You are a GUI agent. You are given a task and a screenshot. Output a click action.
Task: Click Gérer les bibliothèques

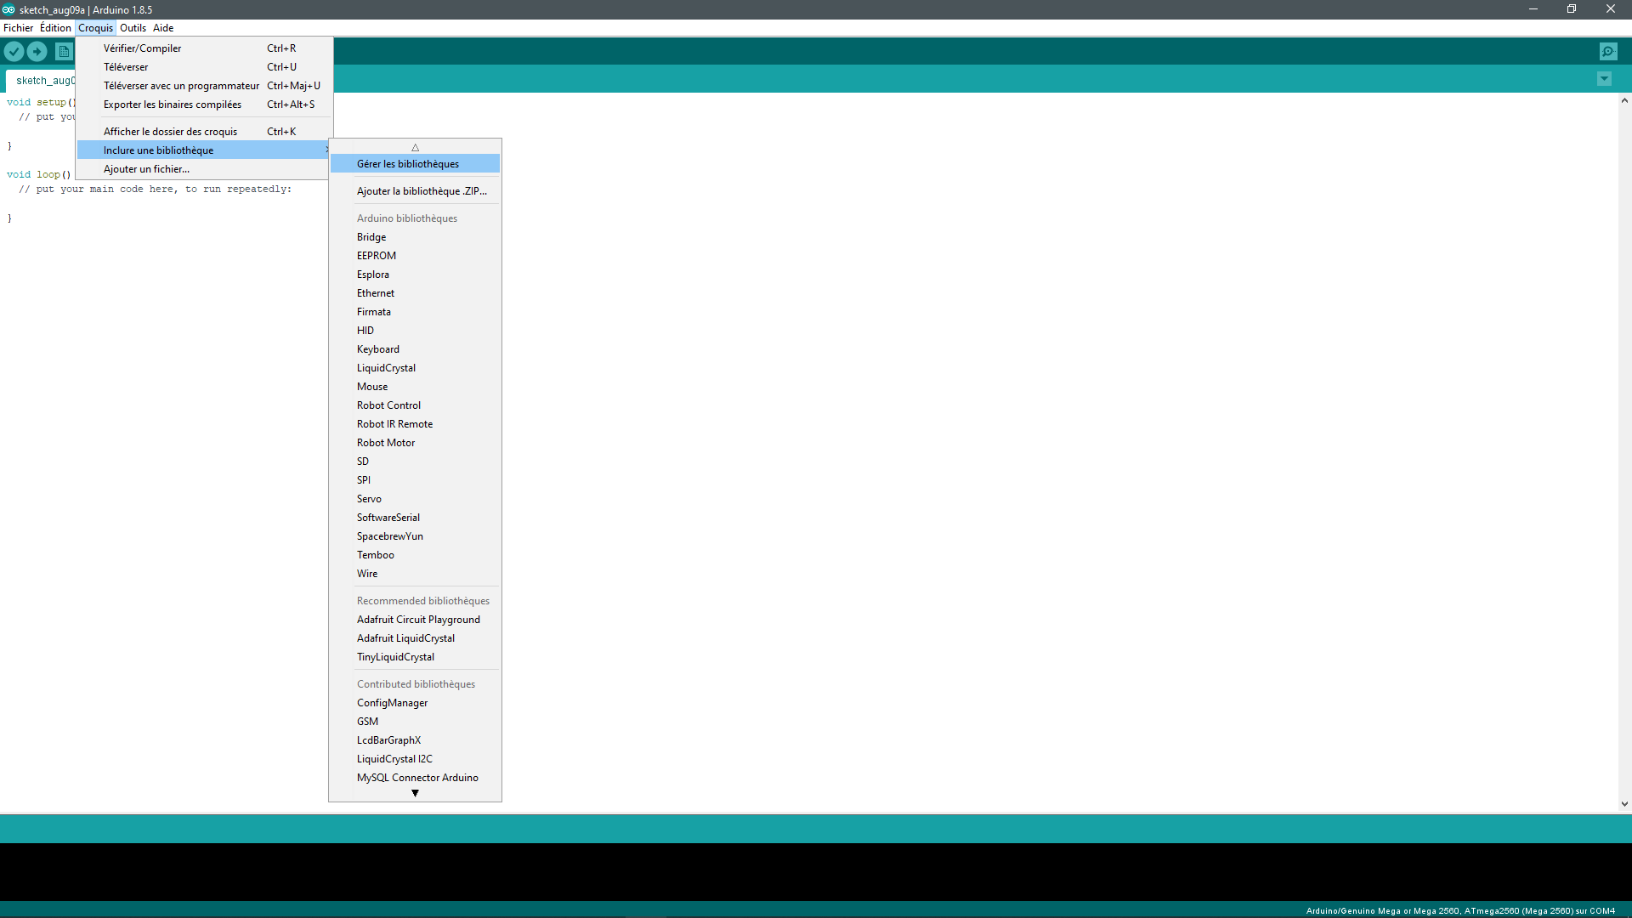pos(415,164)
